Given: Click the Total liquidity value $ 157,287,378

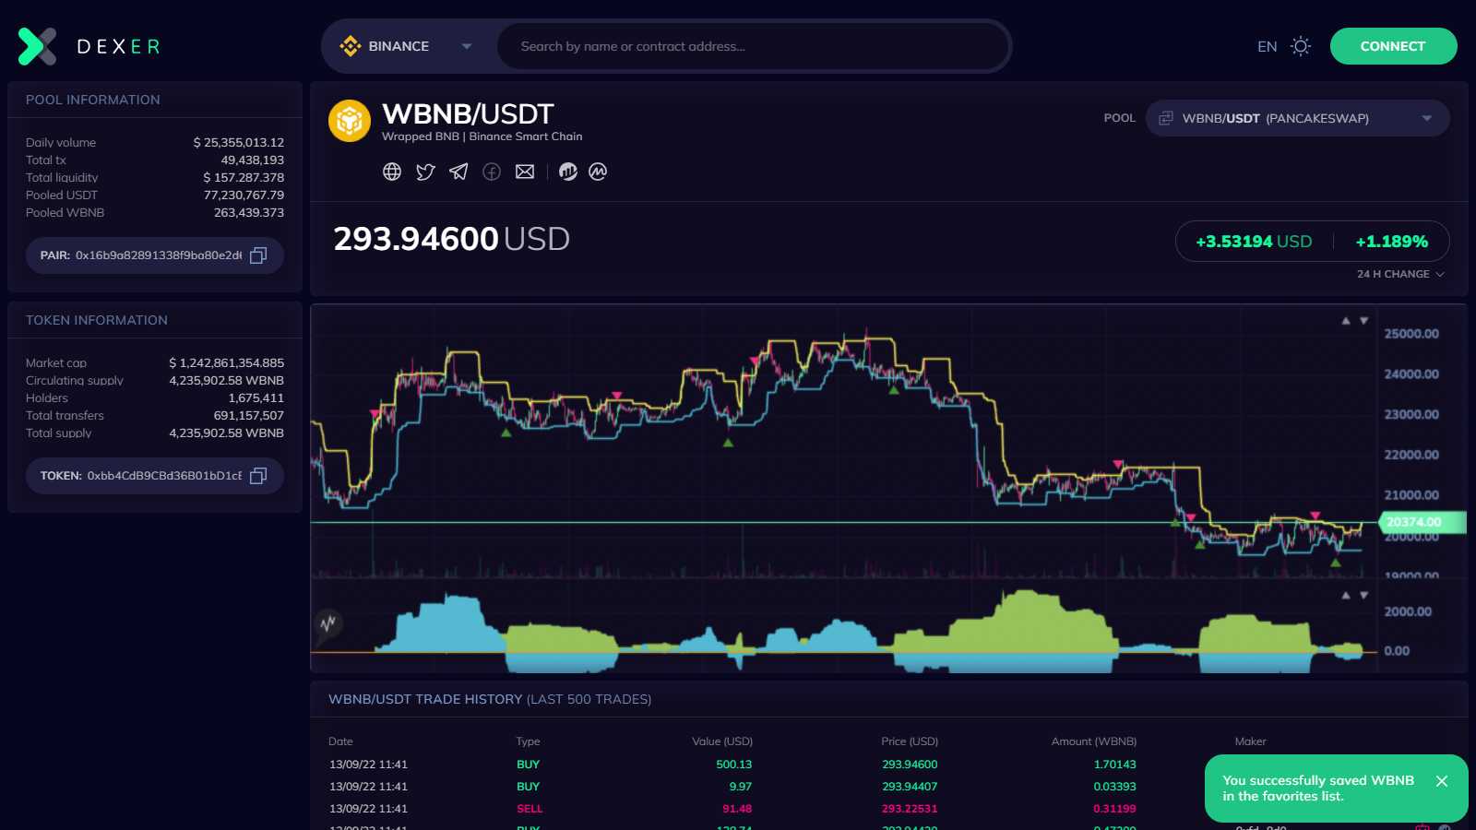Looking at the screenshot, I should click(244, 178).
